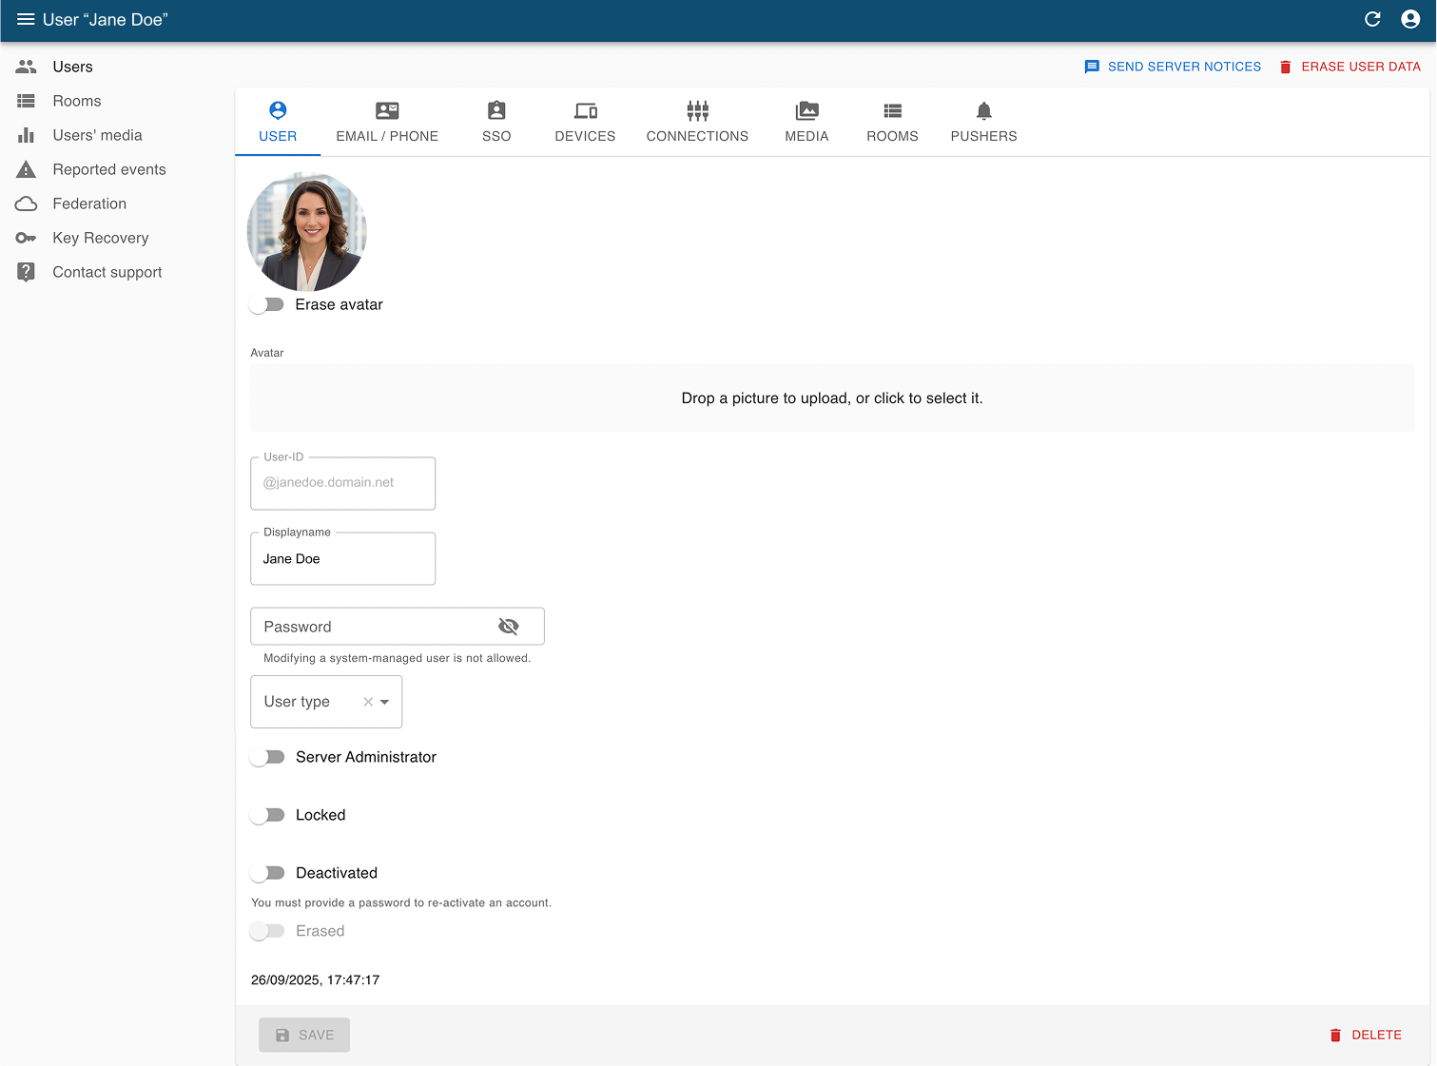The height and width of the screenshot is (1066, 1437).
Task: Click the Erase User Data button
Action: (x=1350, y=67)
